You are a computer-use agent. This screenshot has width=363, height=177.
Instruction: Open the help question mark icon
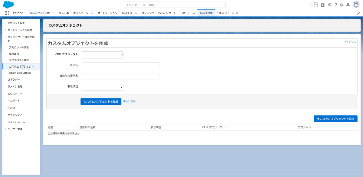tap(336, 5)
